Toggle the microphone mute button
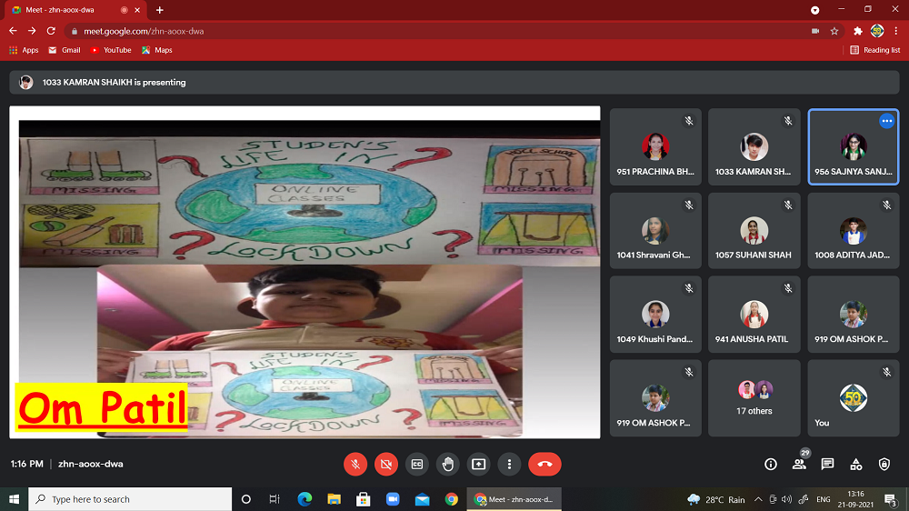 (355, 464)
